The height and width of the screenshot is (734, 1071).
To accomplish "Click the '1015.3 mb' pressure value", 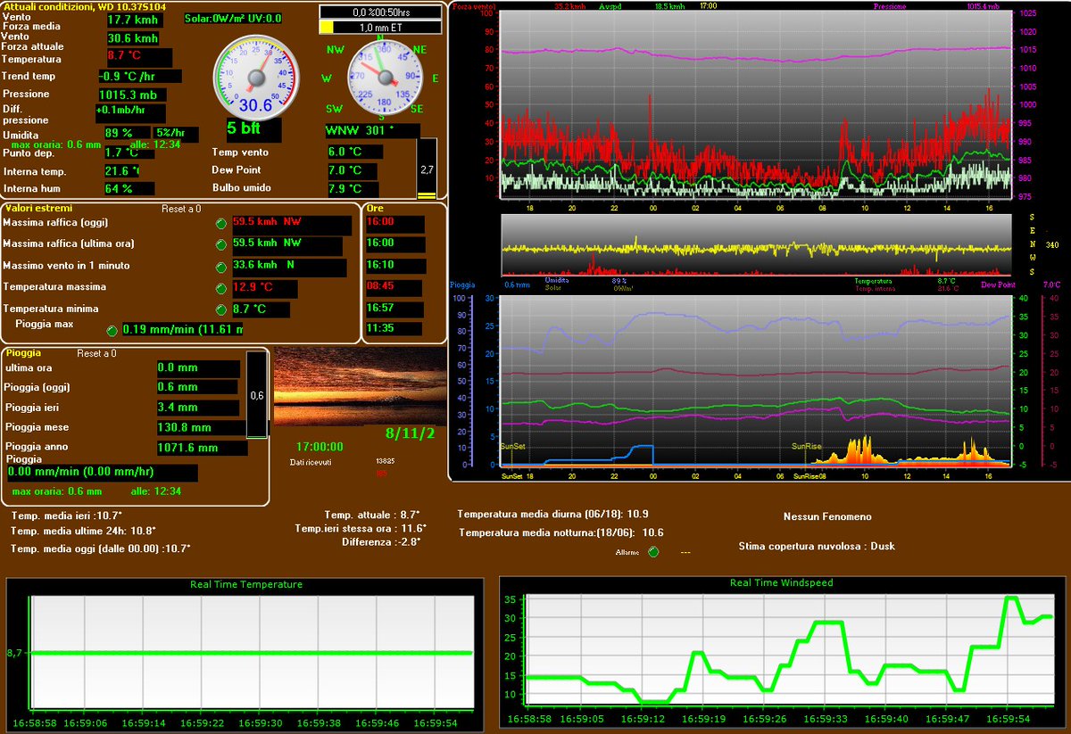I will (132, 95).
